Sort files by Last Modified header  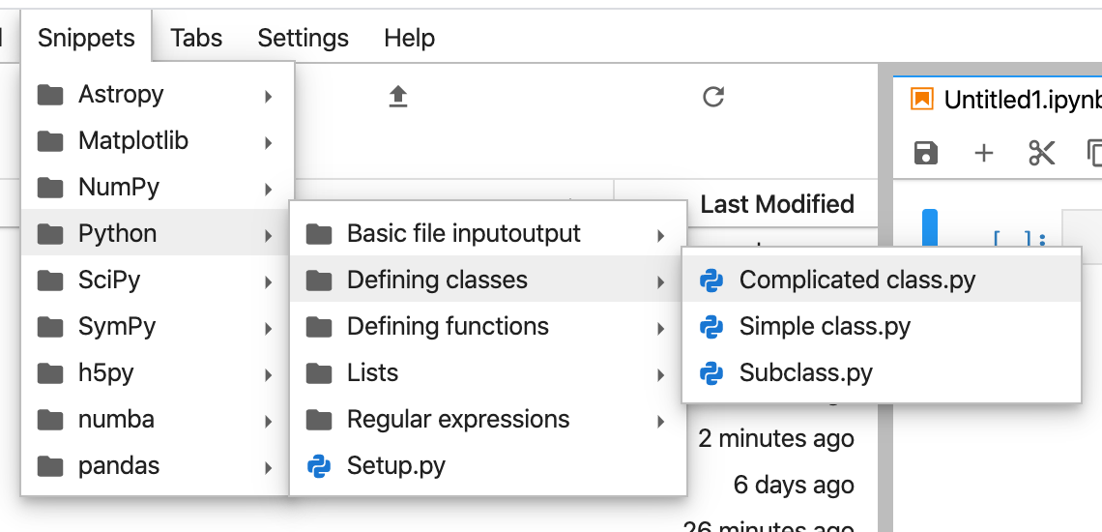coord(776,204)
